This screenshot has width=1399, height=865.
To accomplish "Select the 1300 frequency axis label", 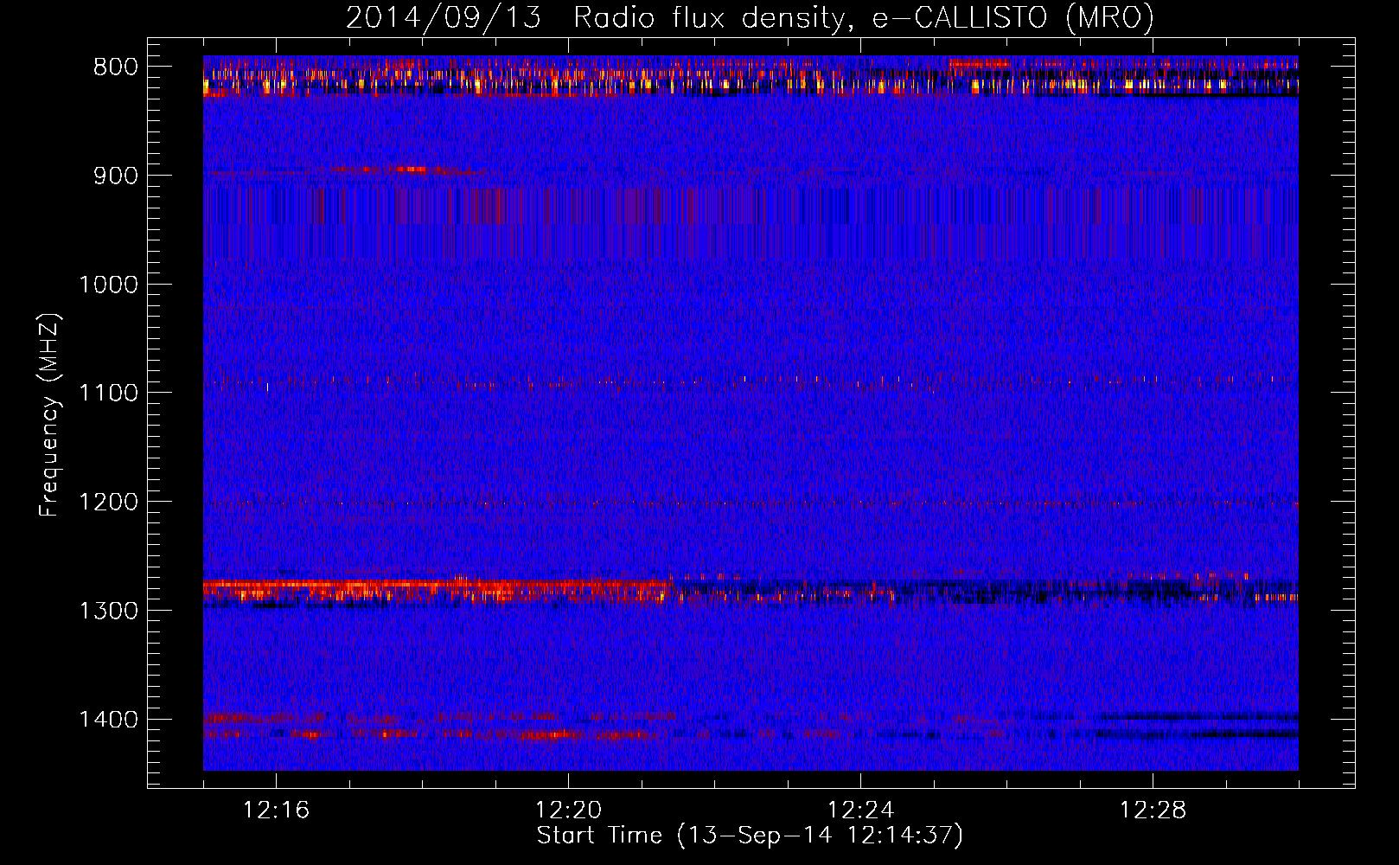I will pyautogui.click(x=108, y=611).
